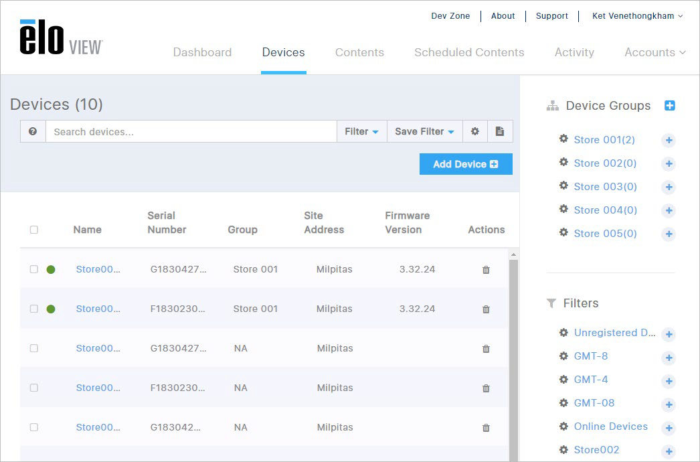Open device table settings gear icon
Screen dimensions: 700x462
pyautogui.click(x=475, y=131)
